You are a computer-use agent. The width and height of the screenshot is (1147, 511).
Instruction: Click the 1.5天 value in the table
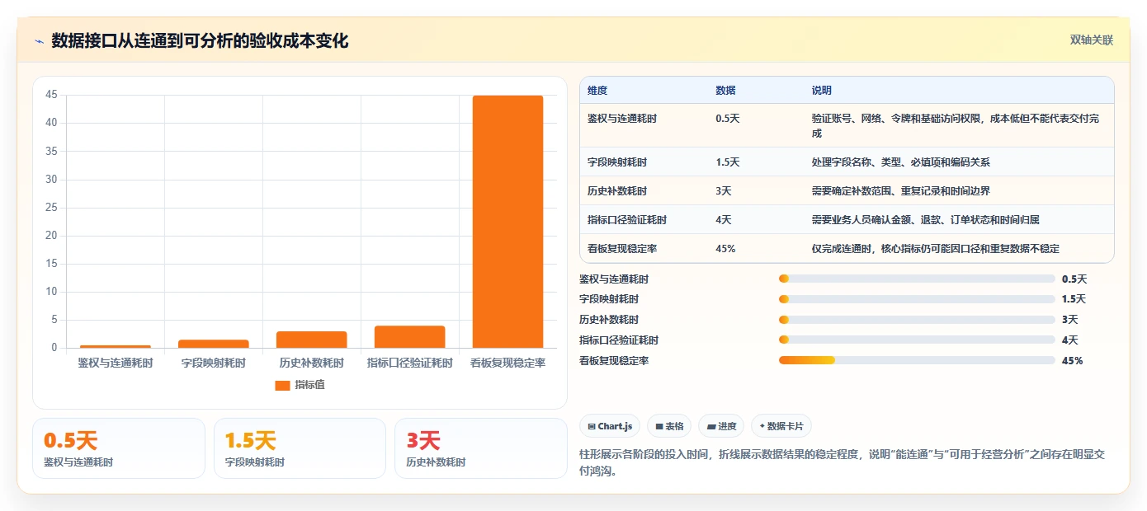click(728, 162)
